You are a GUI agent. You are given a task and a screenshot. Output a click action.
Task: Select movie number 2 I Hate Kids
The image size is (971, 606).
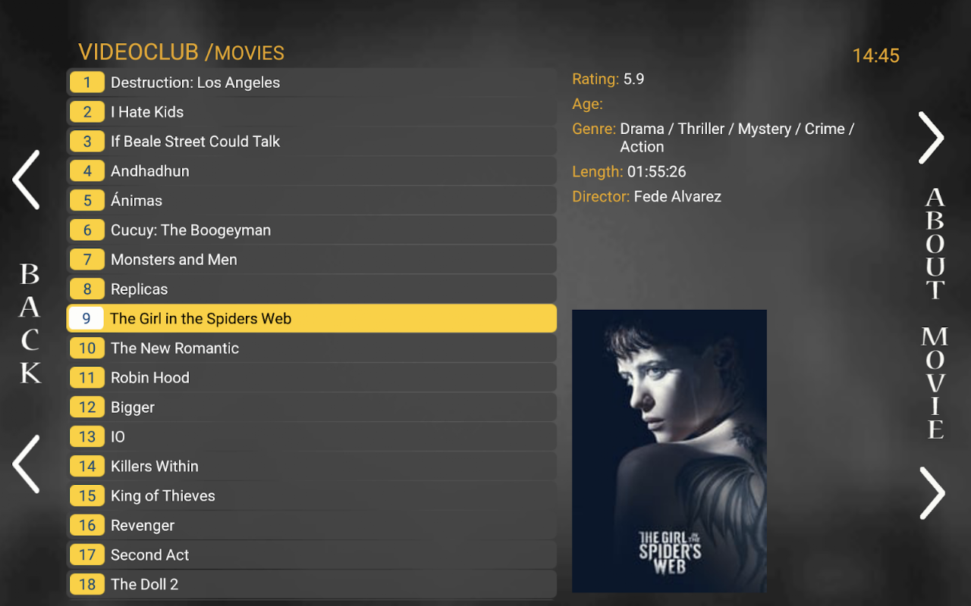[312, 112]
